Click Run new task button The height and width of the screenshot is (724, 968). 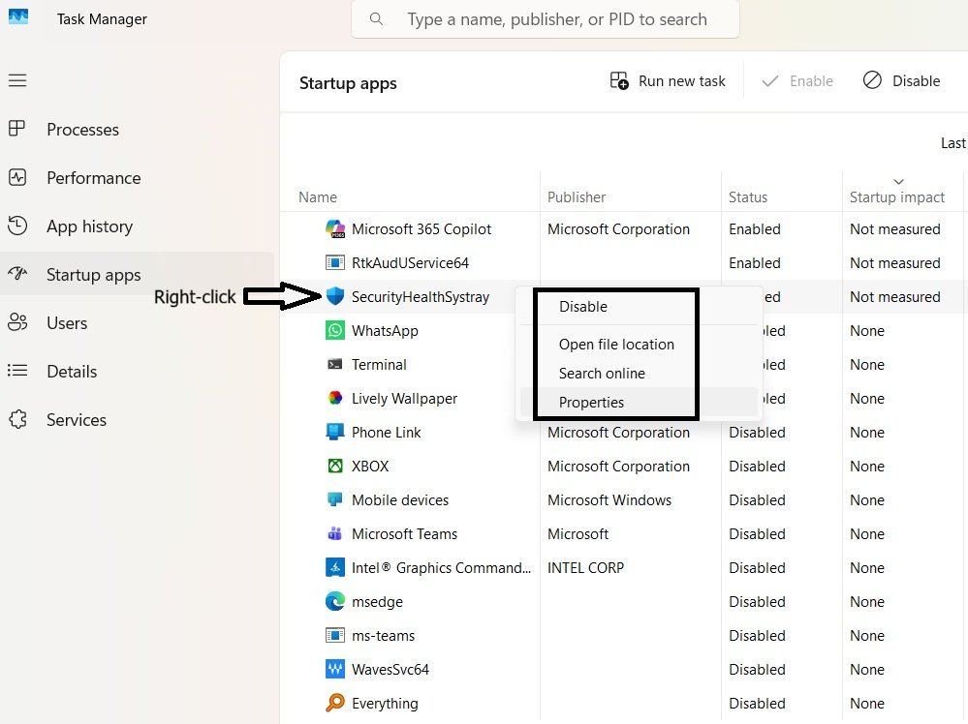pyautogui.click(x=668, y=80)
